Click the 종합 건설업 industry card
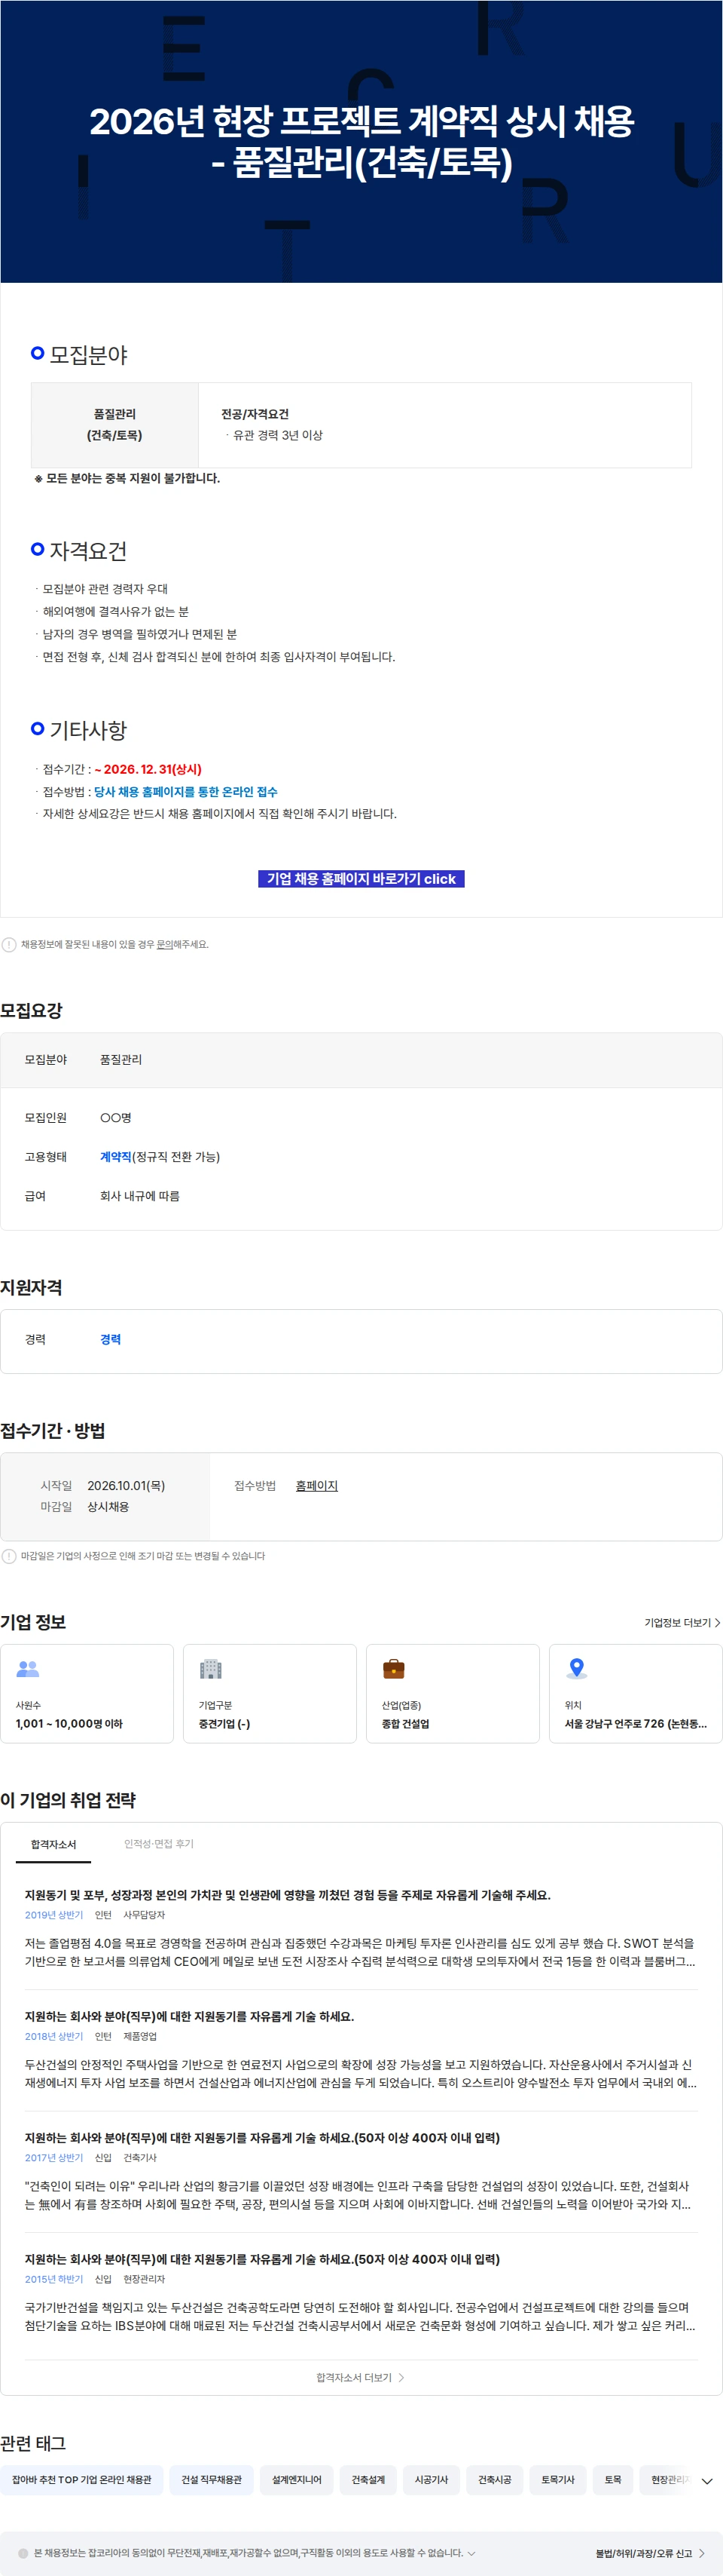 [x=453, y=1693]
